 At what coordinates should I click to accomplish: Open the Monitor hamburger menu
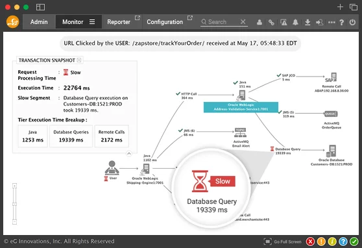(x=92, y=21)
